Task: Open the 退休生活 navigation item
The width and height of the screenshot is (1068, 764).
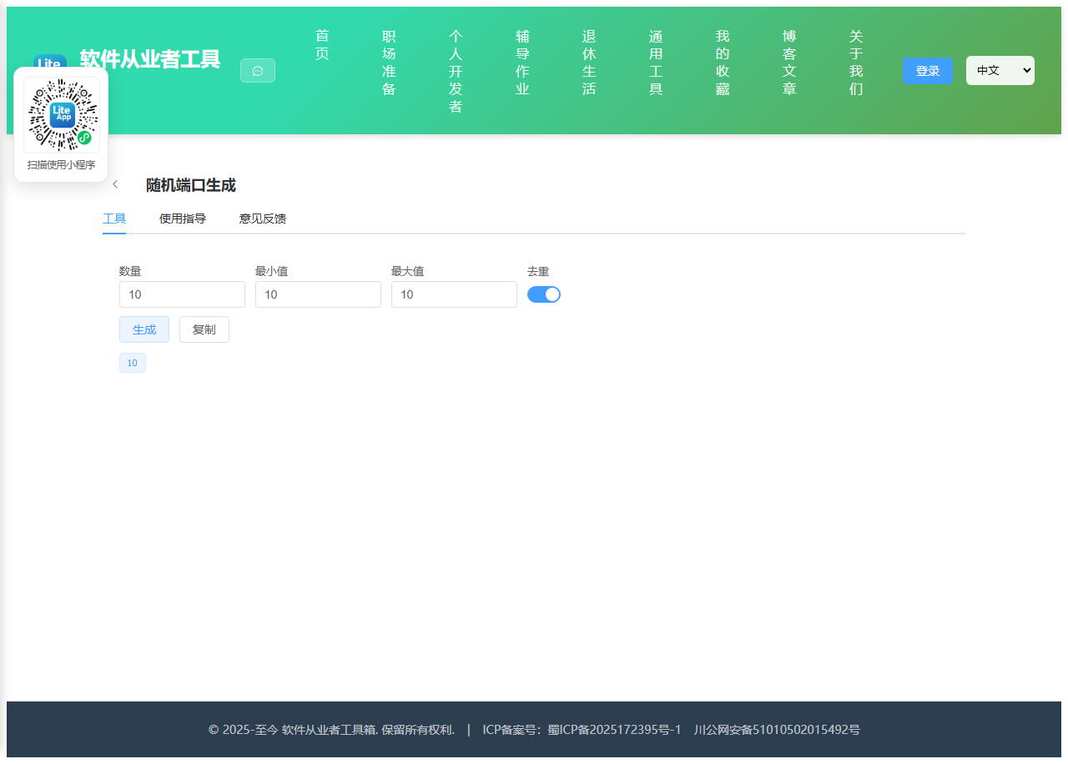Action: tap(589, 63)
